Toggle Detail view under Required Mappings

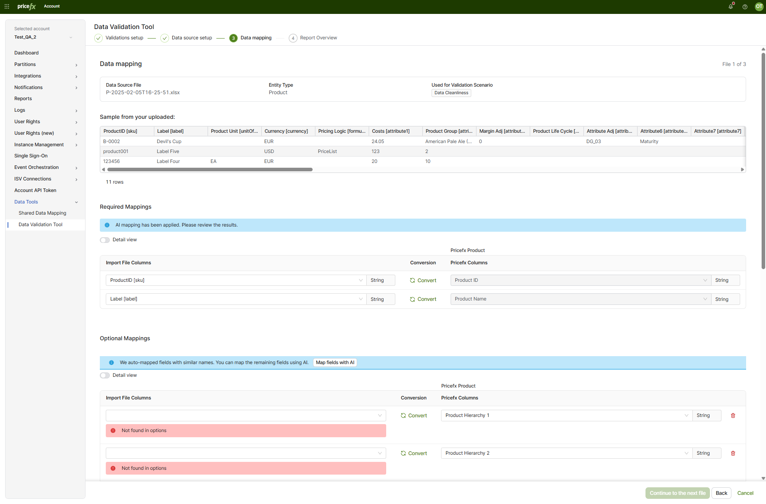point(105,240)
